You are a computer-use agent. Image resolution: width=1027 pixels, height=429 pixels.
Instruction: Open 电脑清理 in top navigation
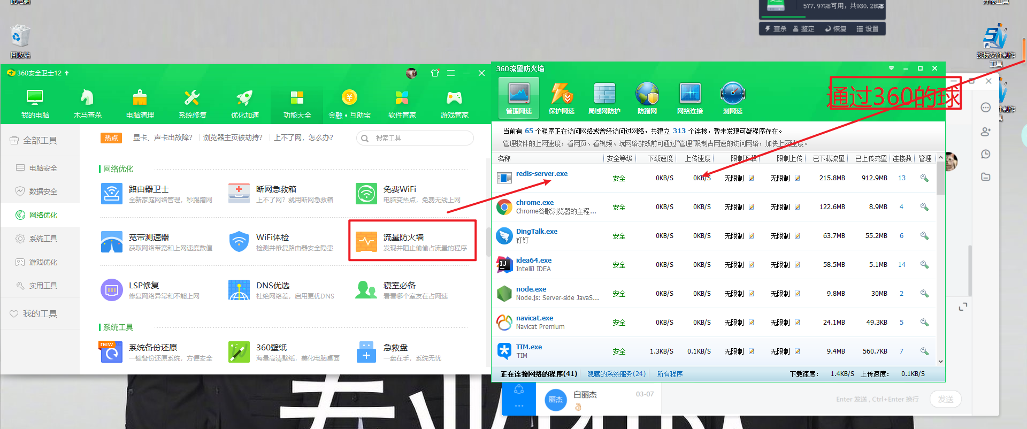[x=140, y=103]
